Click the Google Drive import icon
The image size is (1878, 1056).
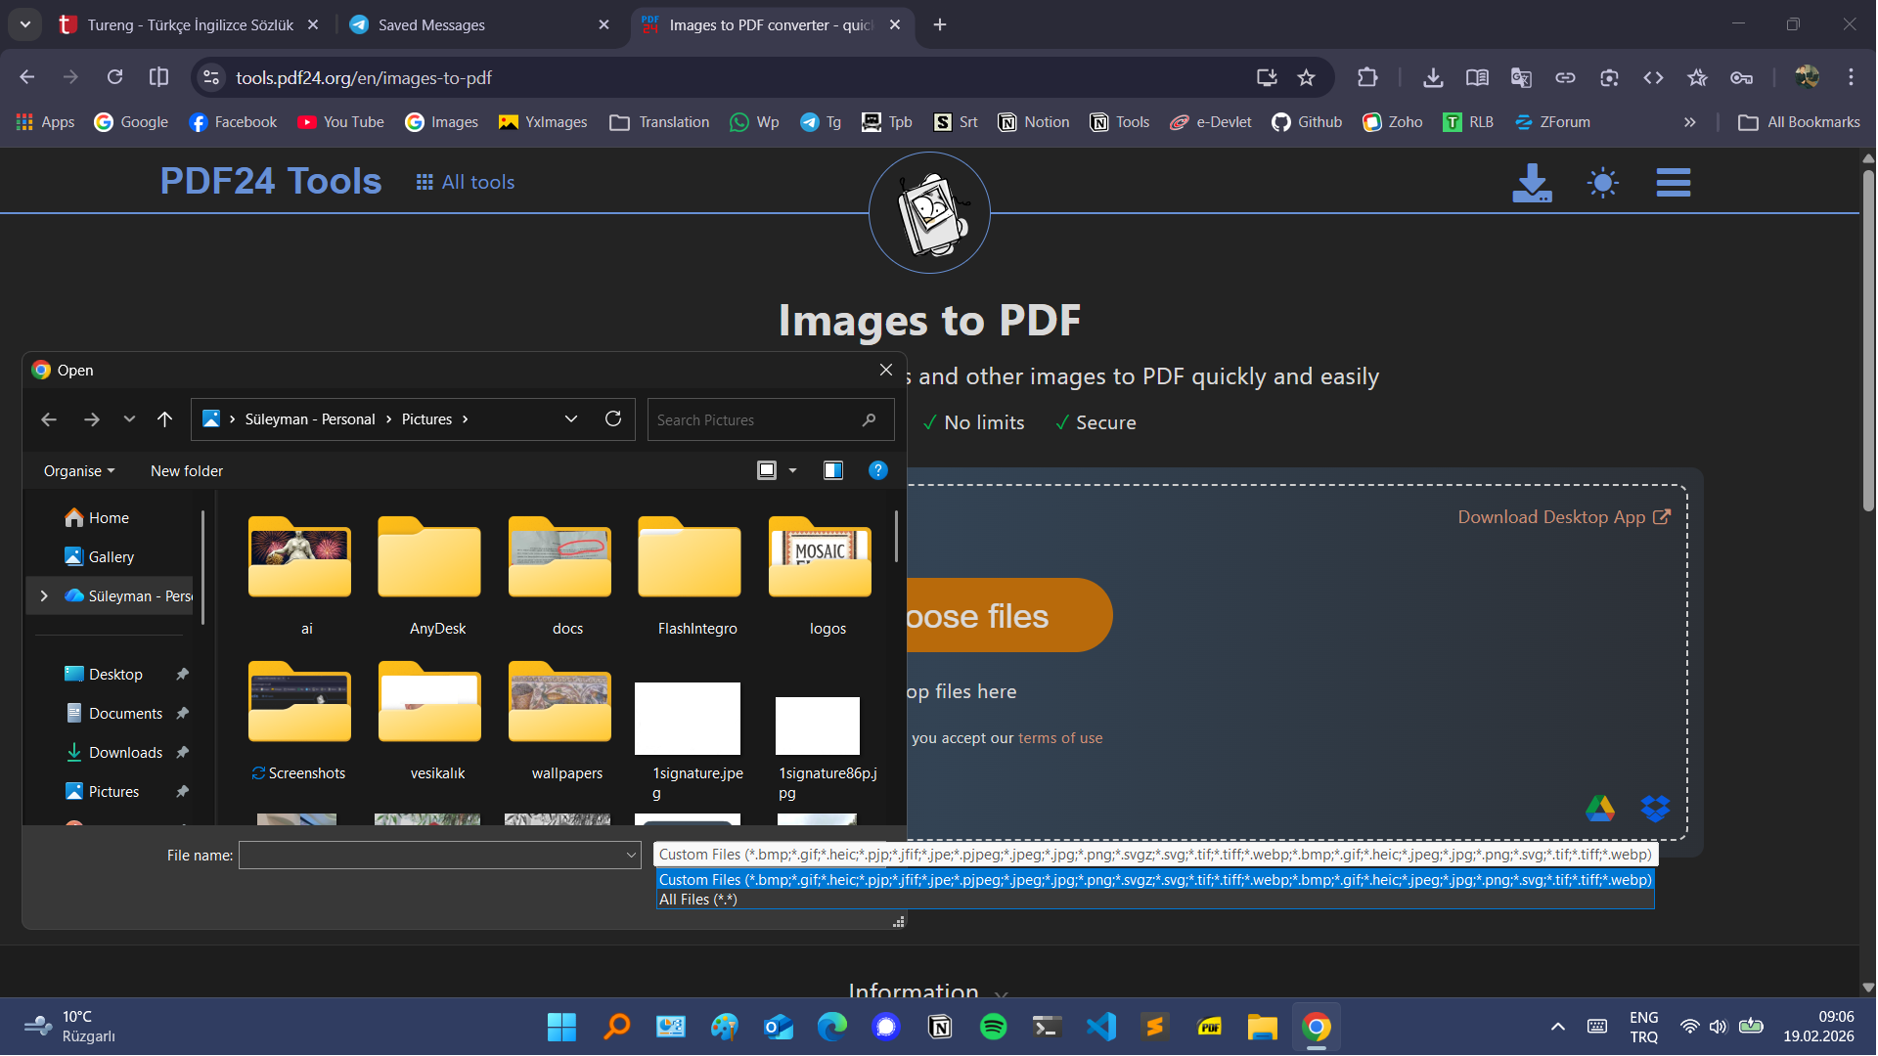tap(1600, 809)
